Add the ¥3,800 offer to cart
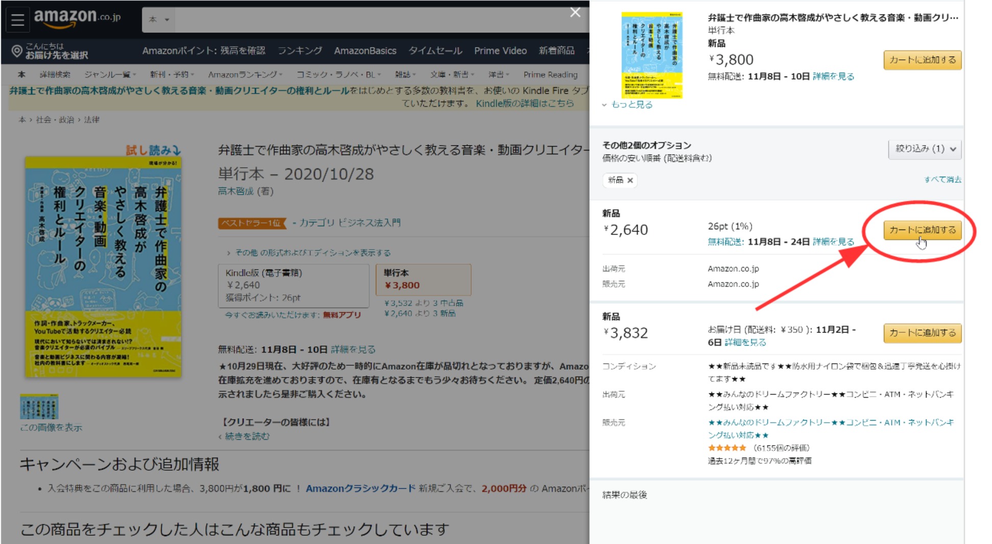 923,60
